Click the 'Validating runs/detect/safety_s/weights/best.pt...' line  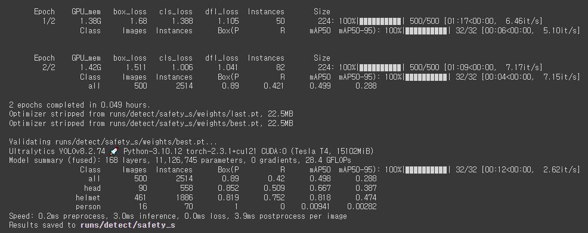tap(113, 141)
